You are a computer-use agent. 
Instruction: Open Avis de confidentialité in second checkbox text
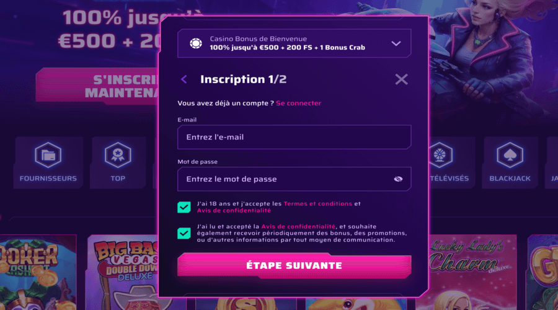click(298, 226)
